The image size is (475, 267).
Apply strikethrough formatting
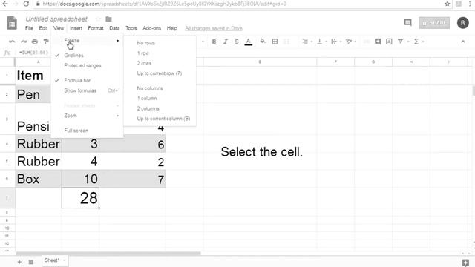tap(236, 42)
